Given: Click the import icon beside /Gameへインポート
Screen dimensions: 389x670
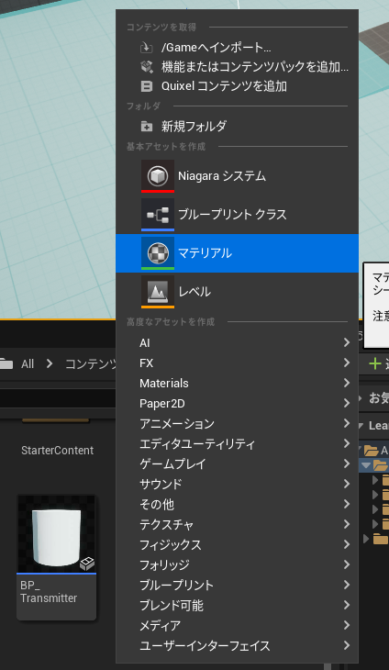Looking at the screenshot, I should 147,48.
